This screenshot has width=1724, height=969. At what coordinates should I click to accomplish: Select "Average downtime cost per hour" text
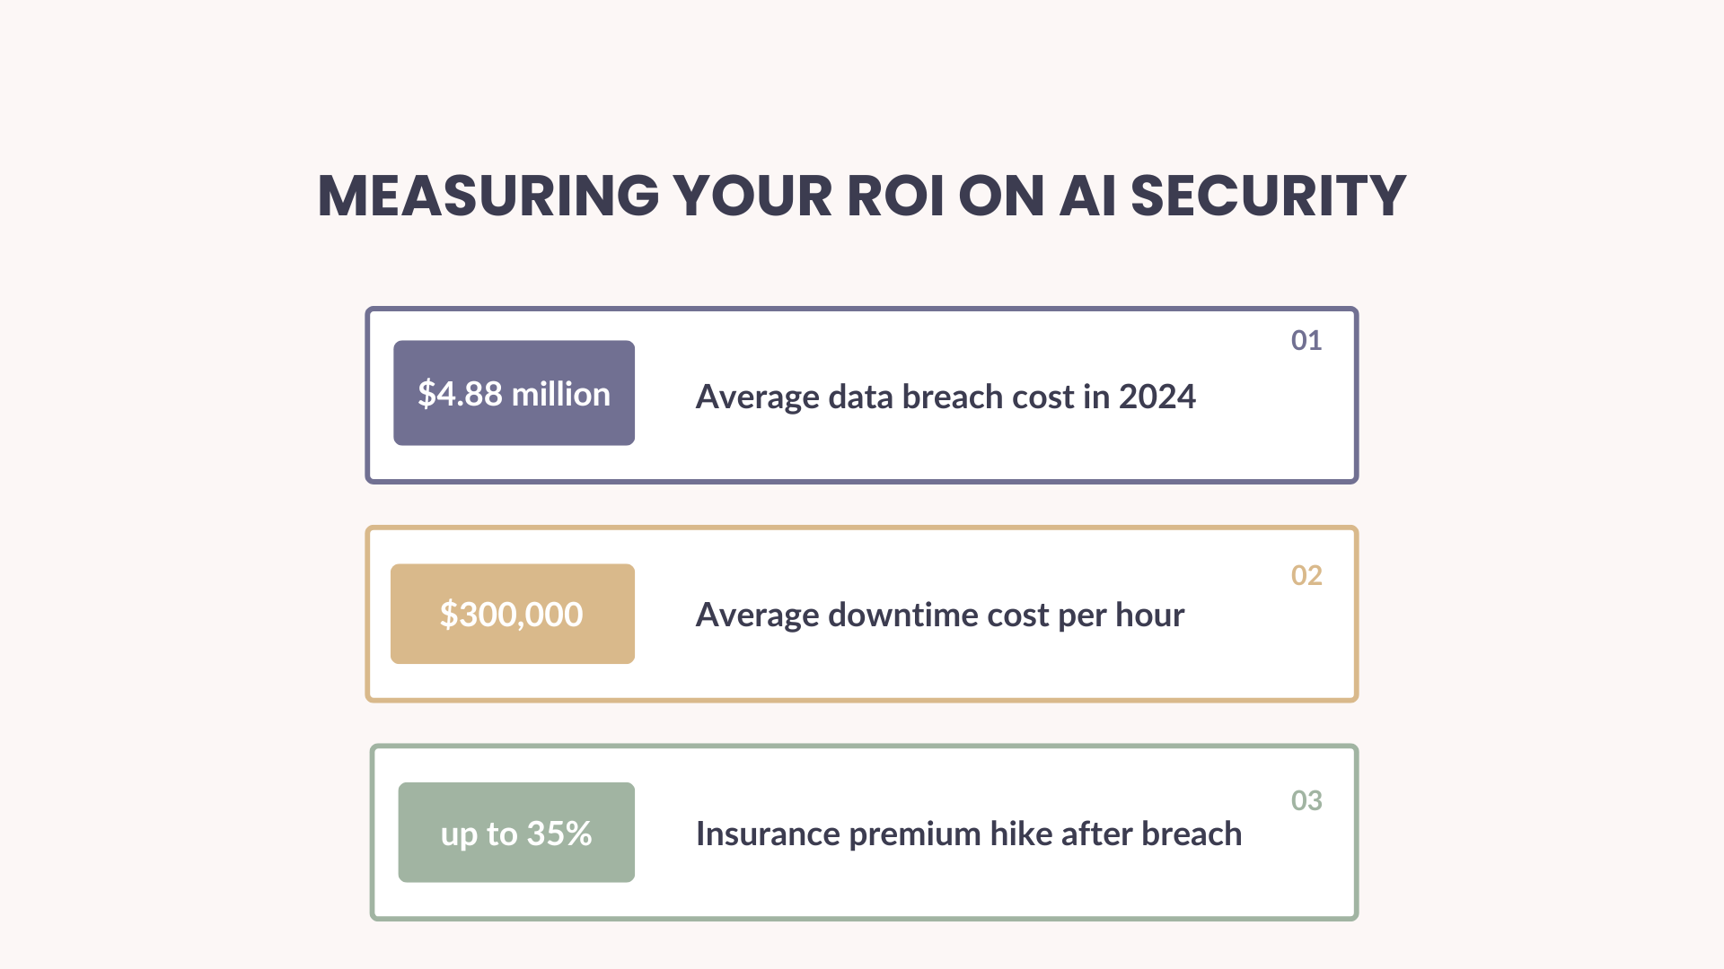click(x=940, y=615)
